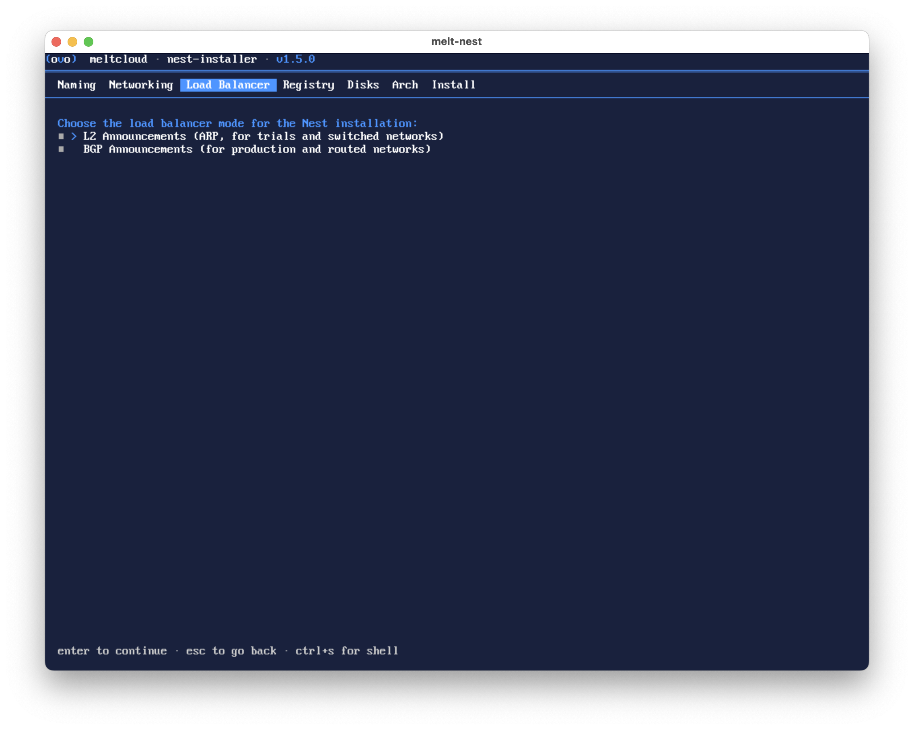This screenshot has height=730, width=914.
Task: Open the Disks tab
Action: [x=363, y=85]
